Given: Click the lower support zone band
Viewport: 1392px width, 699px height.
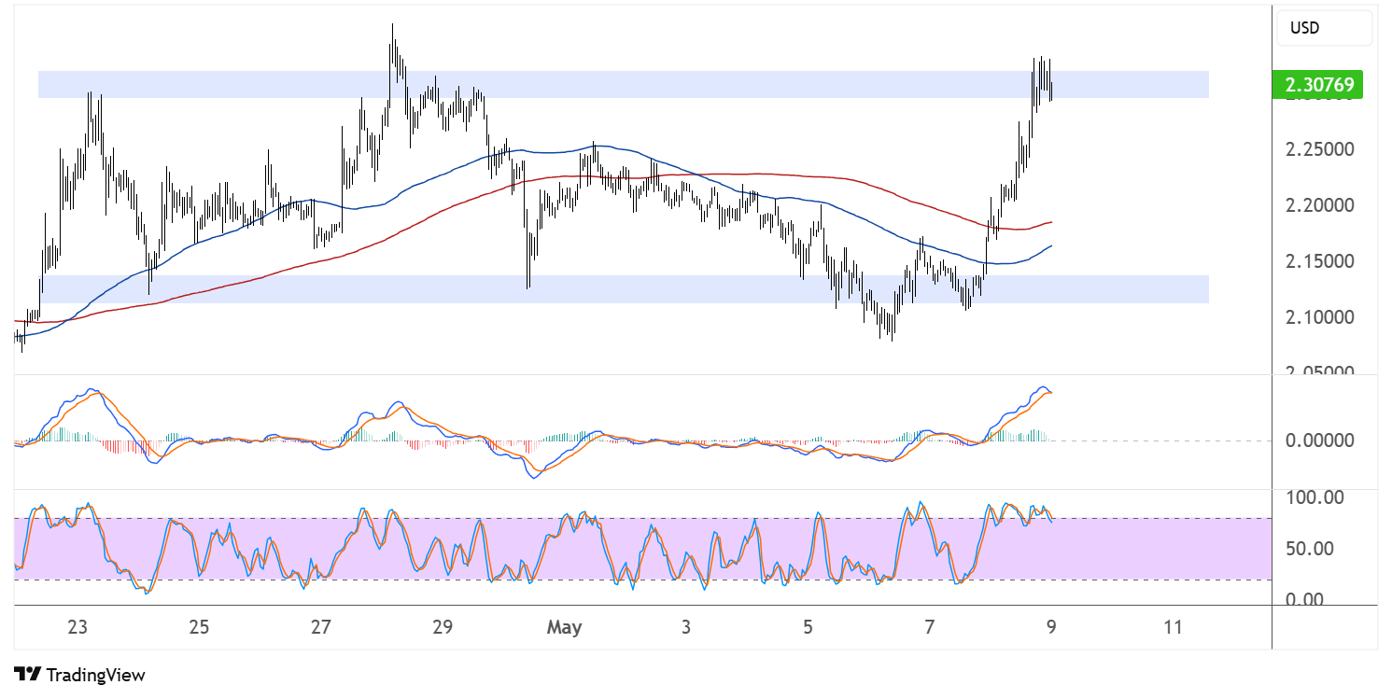Looking at the screenshot, I should 654,292.
